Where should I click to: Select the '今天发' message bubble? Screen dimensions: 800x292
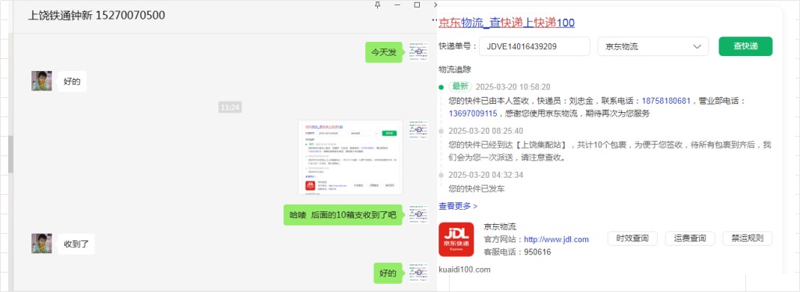pos(384,52)
